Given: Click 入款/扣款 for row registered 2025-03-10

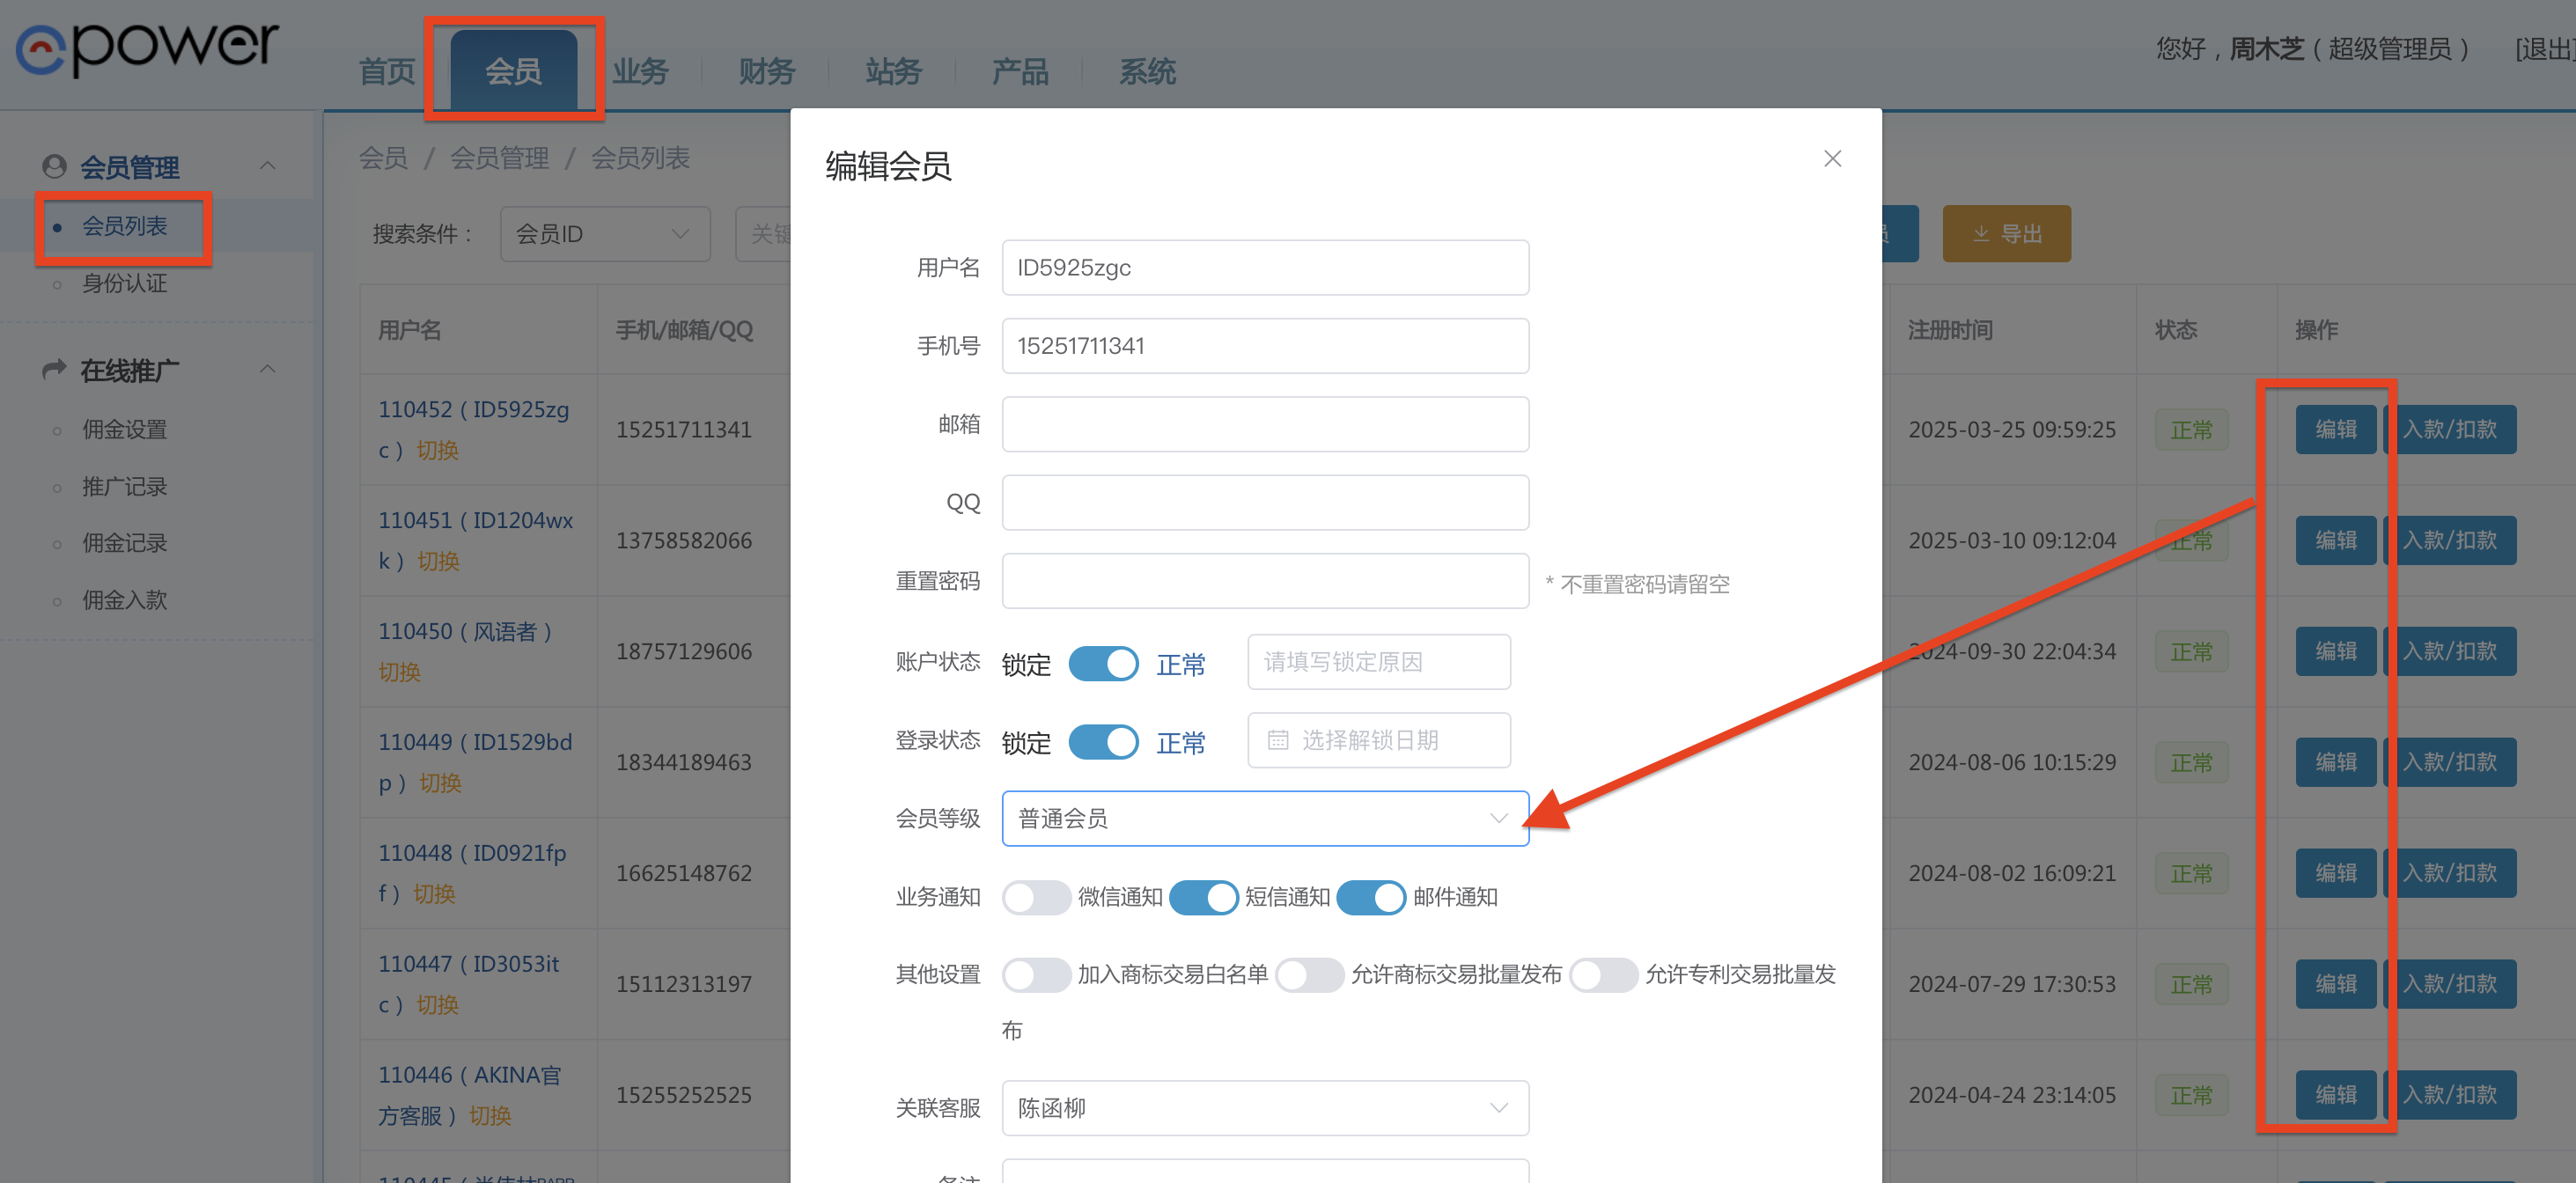Looking at the screenshot, I should [2450, 541].
